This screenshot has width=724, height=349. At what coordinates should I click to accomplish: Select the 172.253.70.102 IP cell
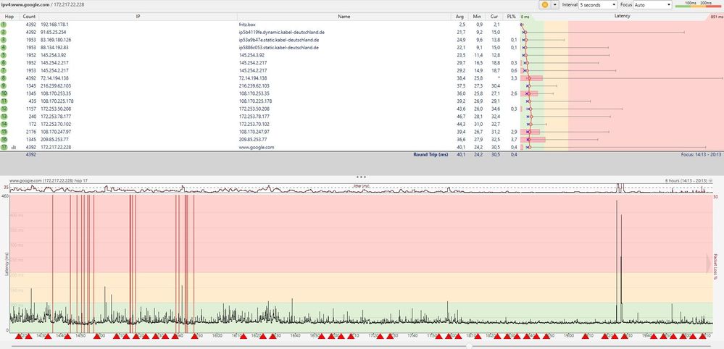click(56, 124)
